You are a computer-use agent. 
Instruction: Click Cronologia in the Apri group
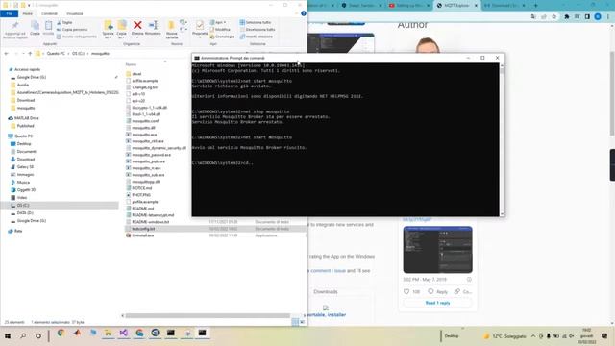click(222, 37)
